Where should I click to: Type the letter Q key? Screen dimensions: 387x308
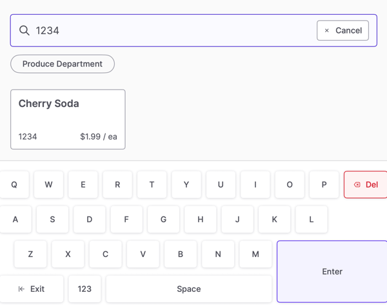pyautogui.click(x=14, y=184)
